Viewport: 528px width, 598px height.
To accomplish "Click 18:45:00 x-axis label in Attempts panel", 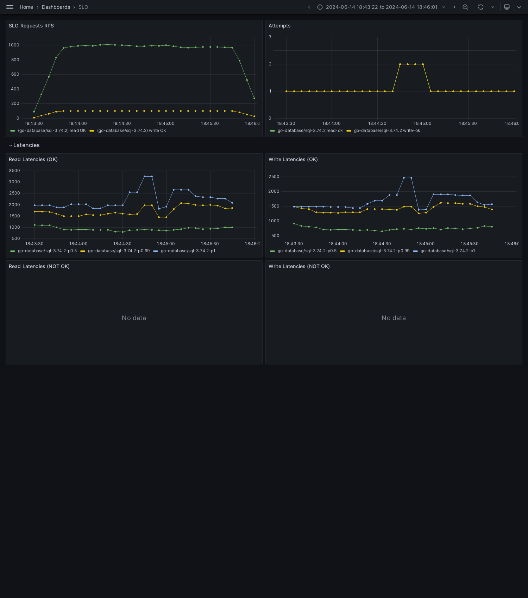I will pos(422,123).
